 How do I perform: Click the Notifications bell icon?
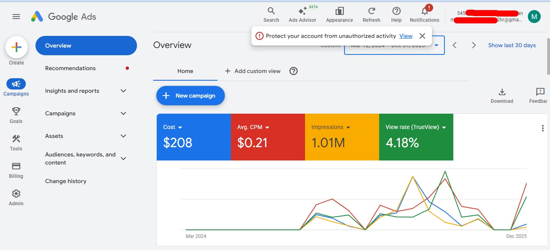point(424,11)
